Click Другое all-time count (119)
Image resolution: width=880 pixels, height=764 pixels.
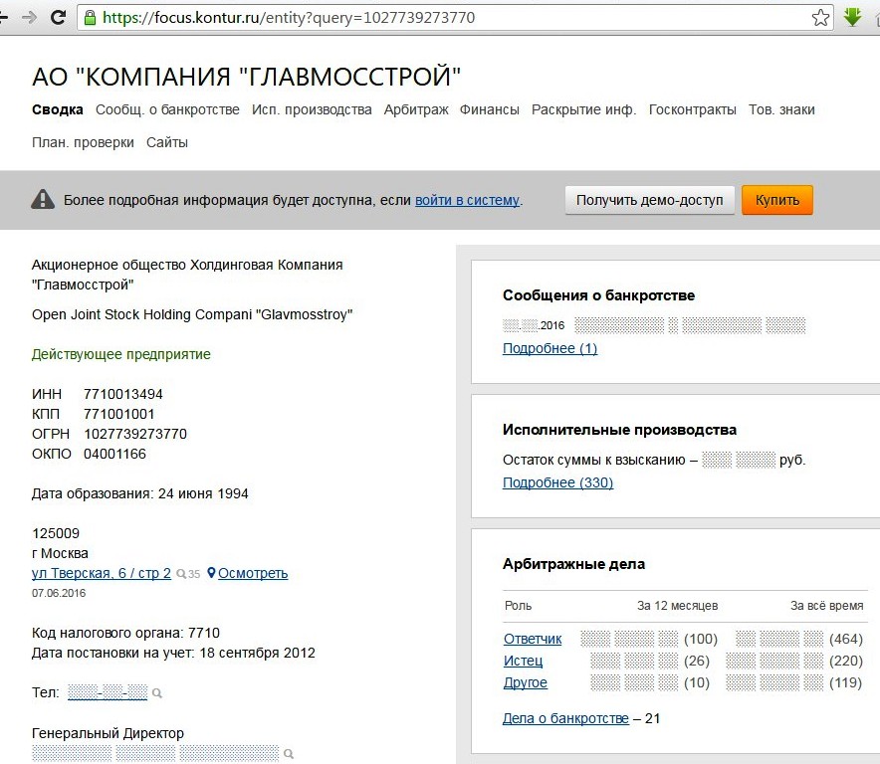click(845, 682)
